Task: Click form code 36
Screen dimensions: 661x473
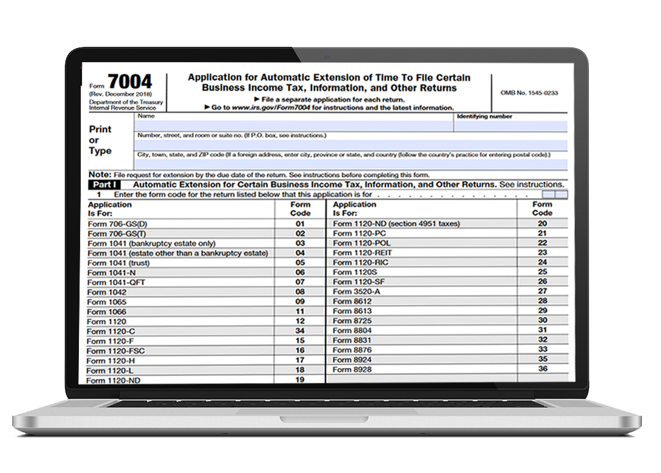Action: pyautogui.click(x=543, y=368)
